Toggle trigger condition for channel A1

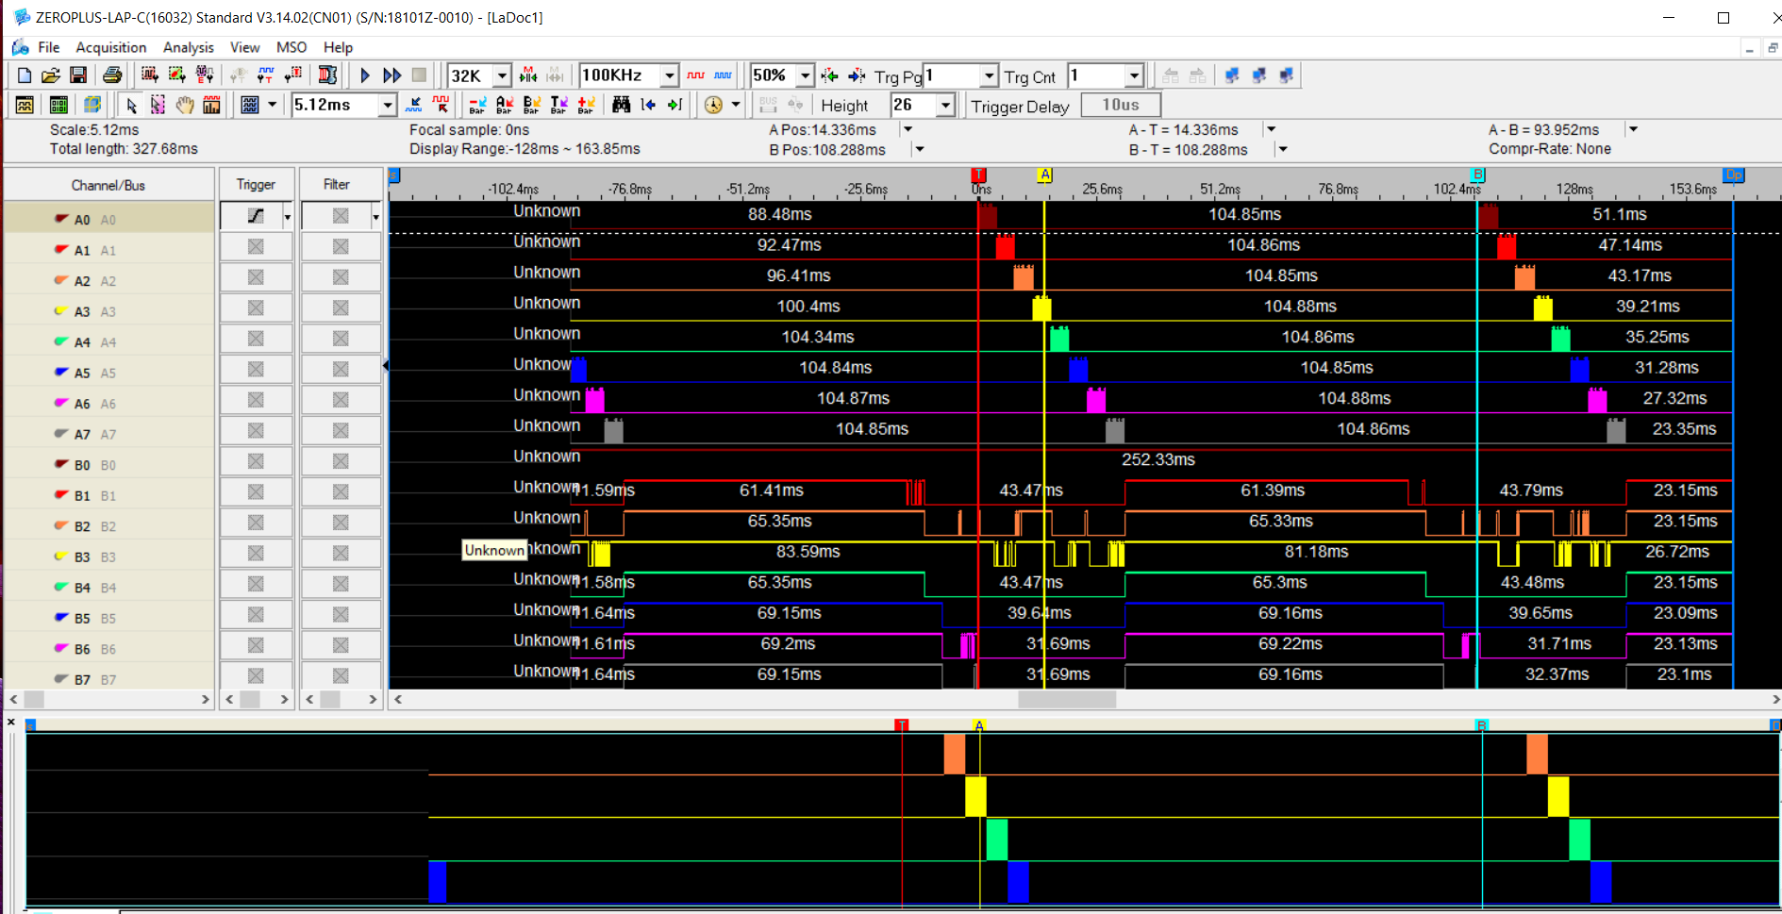coord(256,247)
